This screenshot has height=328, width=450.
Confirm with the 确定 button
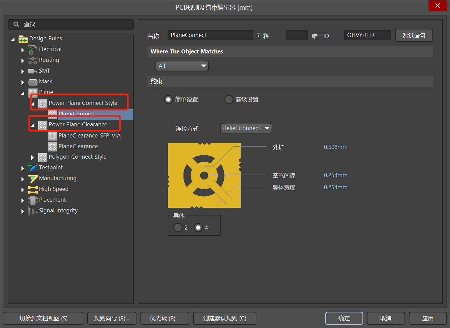click(x=344, y=318)
